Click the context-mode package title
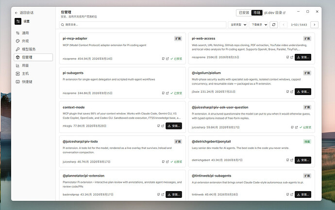This screenshot has width=335, height=210. pyautogui.click(x=74, y=107)
